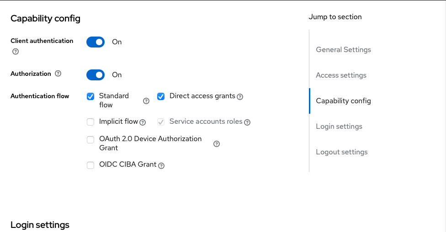The width and height of the screenshot is (446, 232).
Task: Navigate to Logout settings section
Action: pos(341,152)
